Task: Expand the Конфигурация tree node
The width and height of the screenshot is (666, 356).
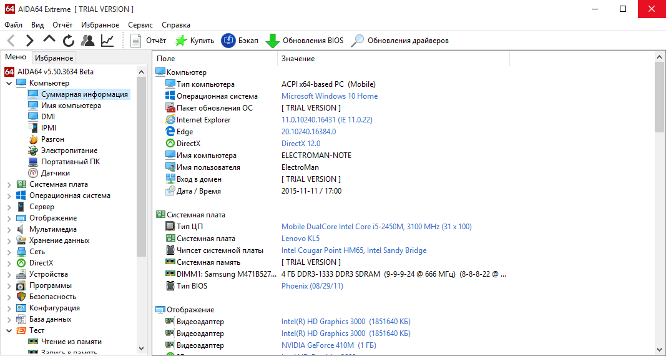Action: click(9, 309)
